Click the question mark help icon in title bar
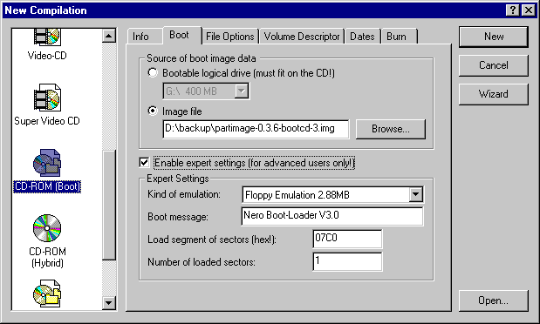Image resolution: width=540 pixels, height=324 pixels. click(513, 10)
